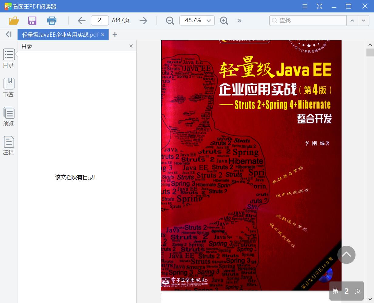Open the 预览 thumbnails sidebar
This screenshot has width=374, height=303.
(8, 116)
